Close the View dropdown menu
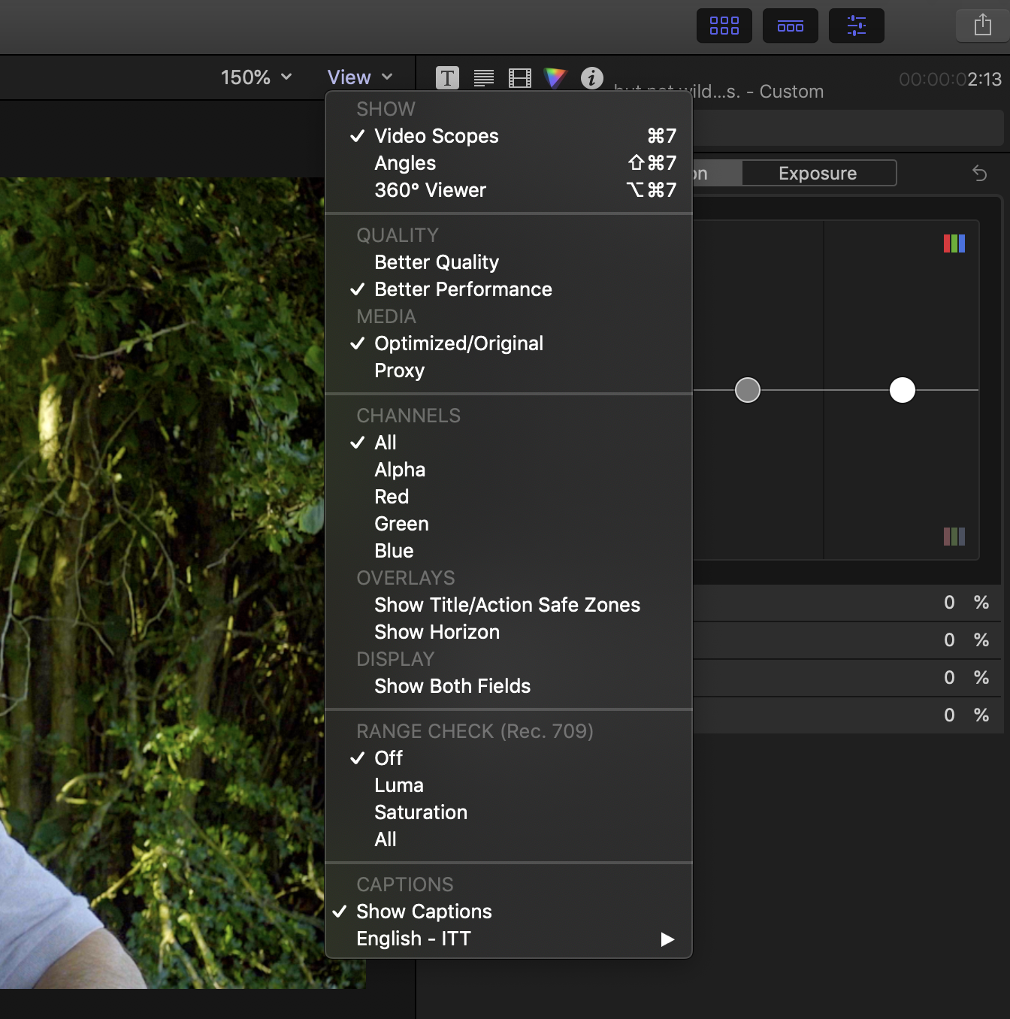Viewport: 1010px width, 1019px height. point(360,77)
